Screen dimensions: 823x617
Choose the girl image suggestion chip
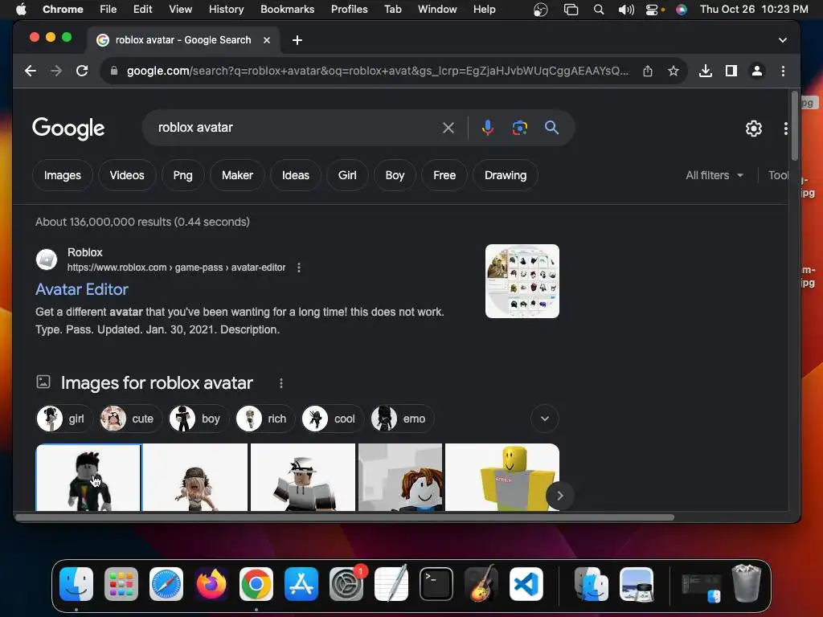tap(64, 419)
